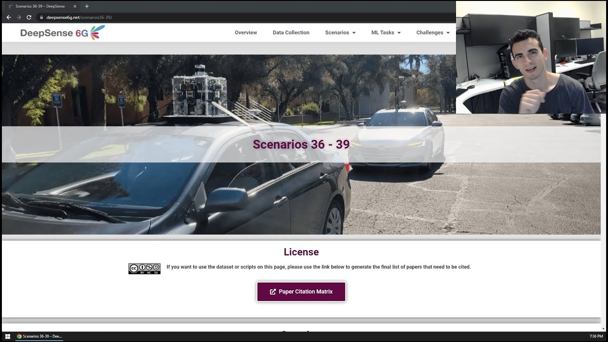Screen dimensions: 608x342
Task: Open the Data Collection page
Action: 291,32
